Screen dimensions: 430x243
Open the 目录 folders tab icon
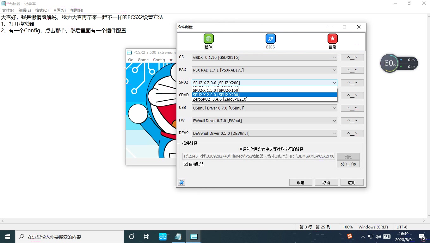tap(332, 39)
